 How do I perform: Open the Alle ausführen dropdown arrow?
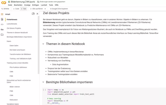pos(45,9)
